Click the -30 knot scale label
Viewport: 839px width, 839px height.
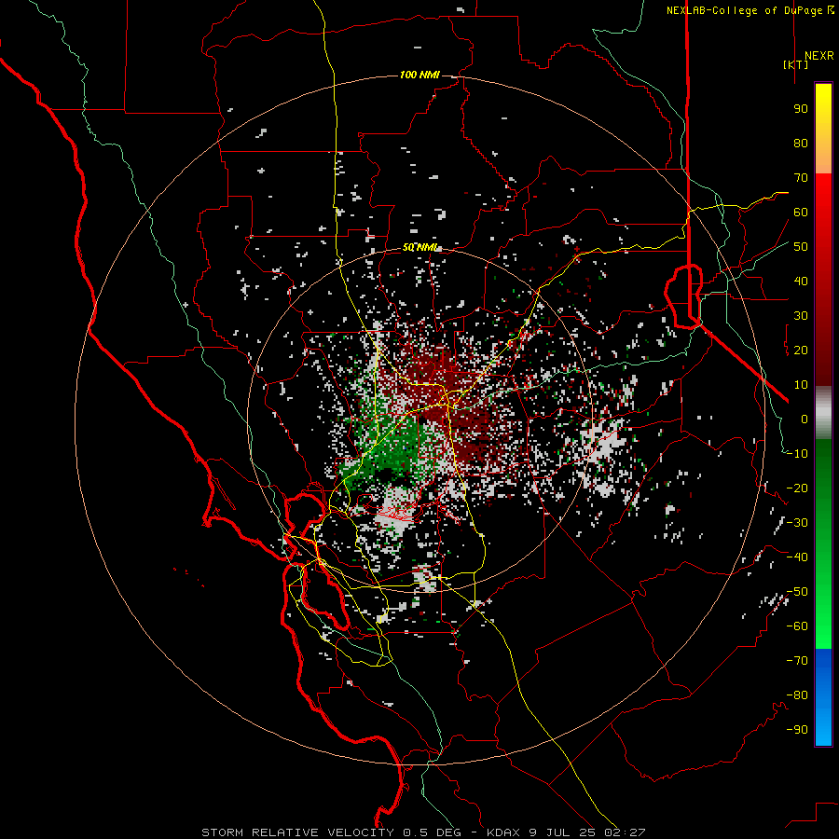(797, 523)
